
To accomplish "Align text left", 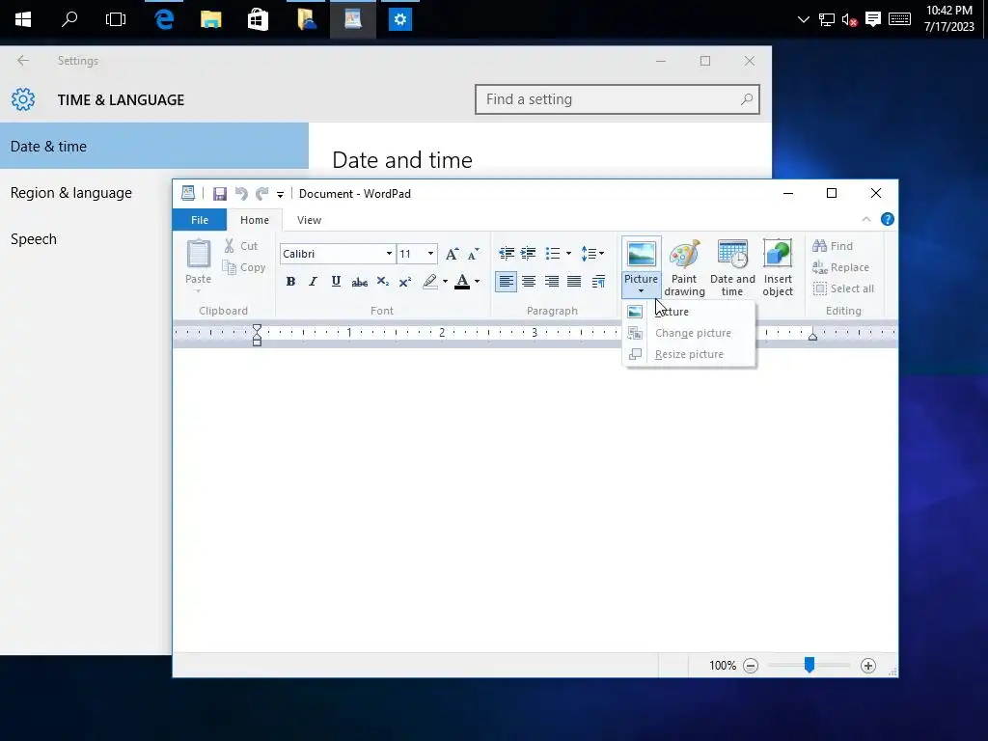I will coord(506,282).
